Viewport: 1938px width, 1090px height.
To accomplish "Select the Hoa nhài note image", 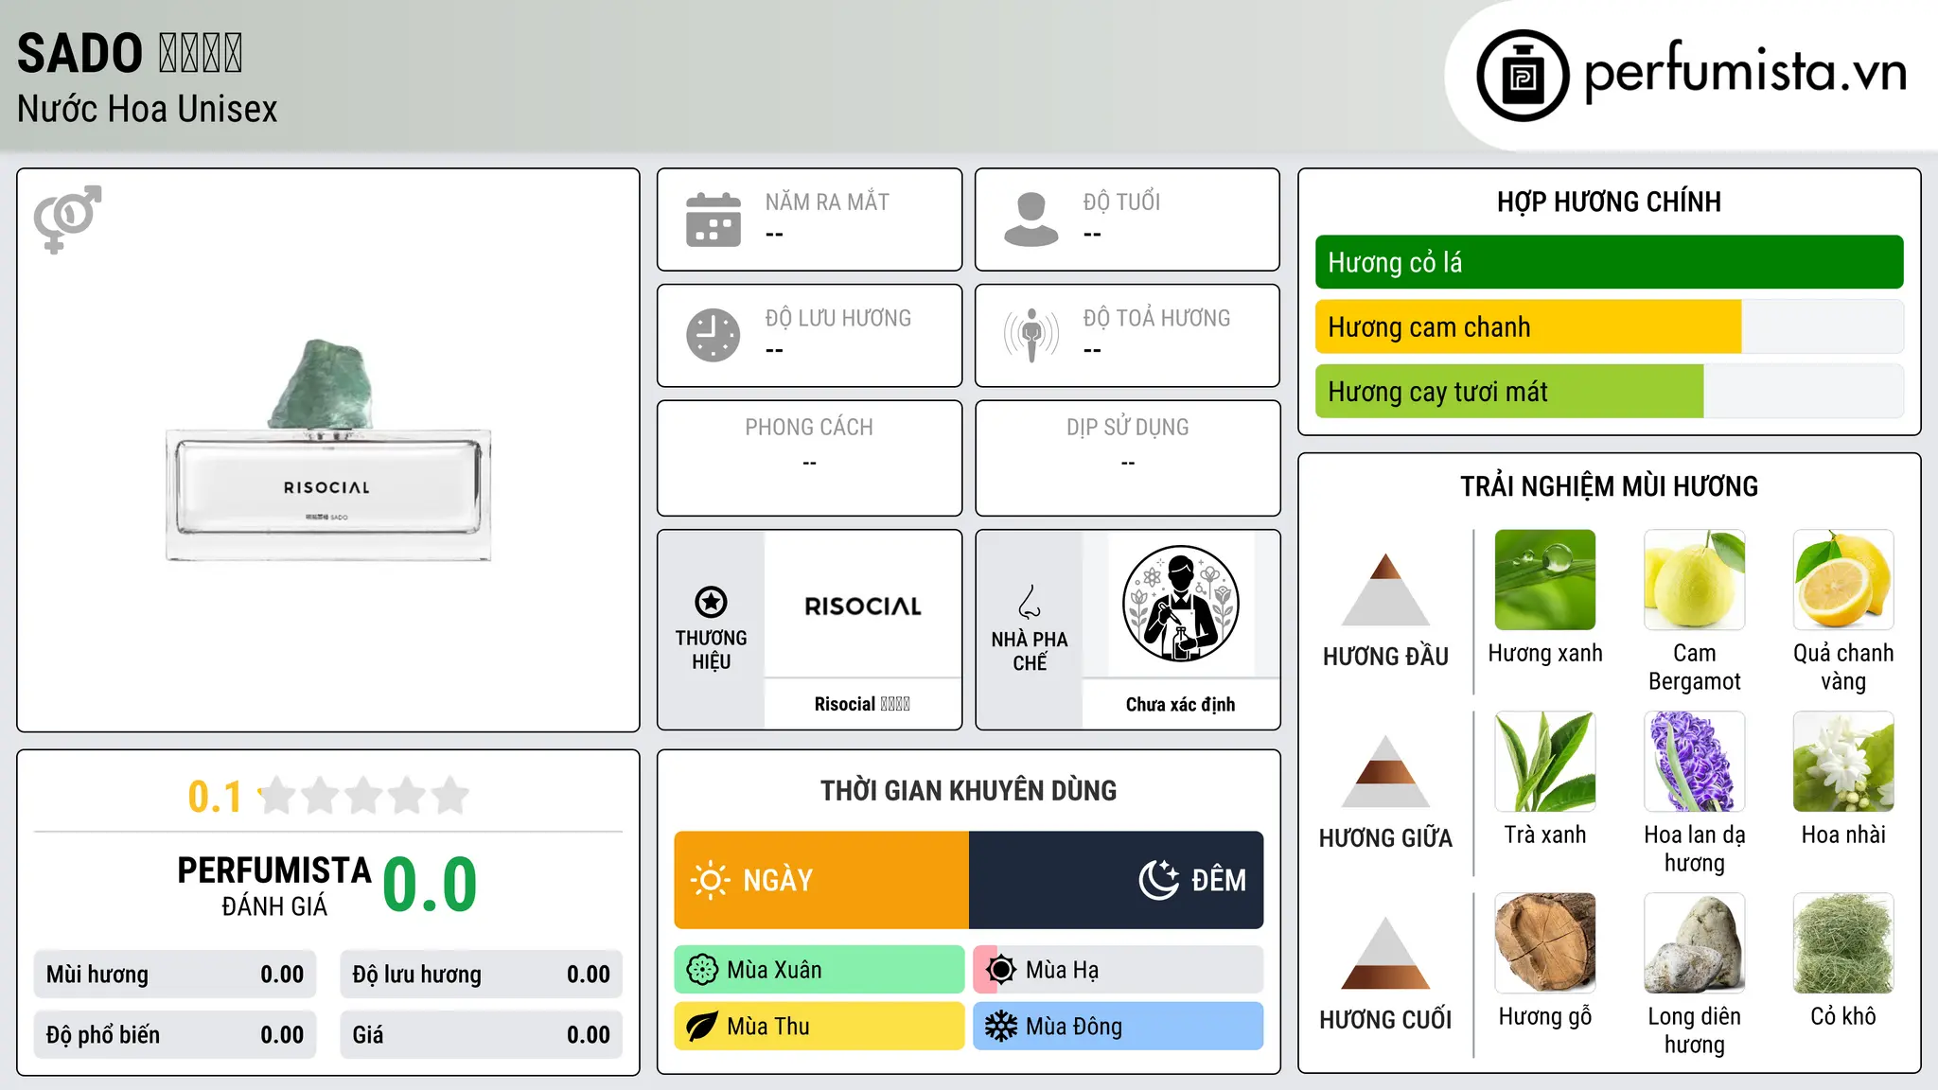I will coord(1843,762).
